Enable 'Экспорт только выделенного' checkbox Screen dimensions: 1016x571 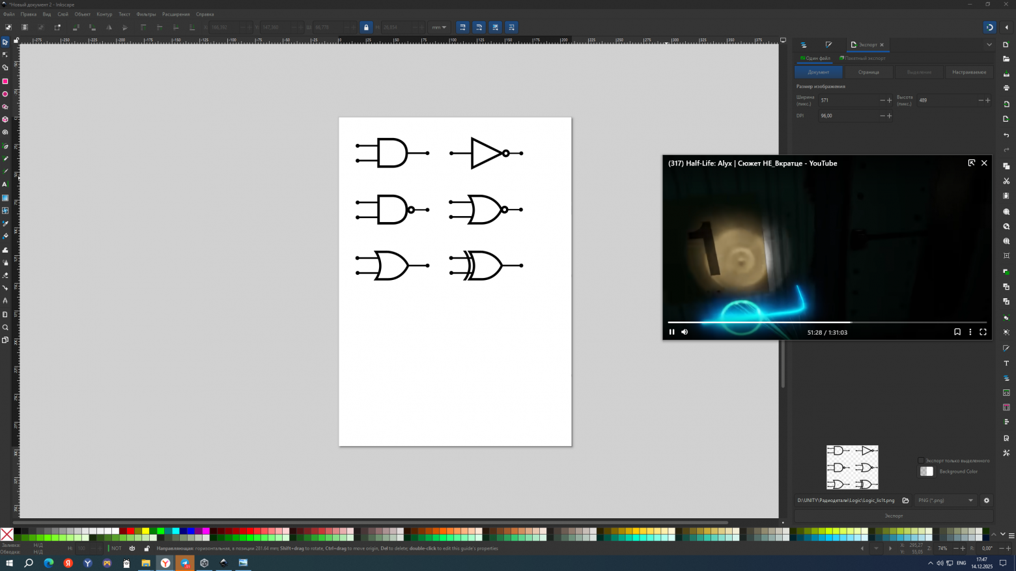pos(921,460)
